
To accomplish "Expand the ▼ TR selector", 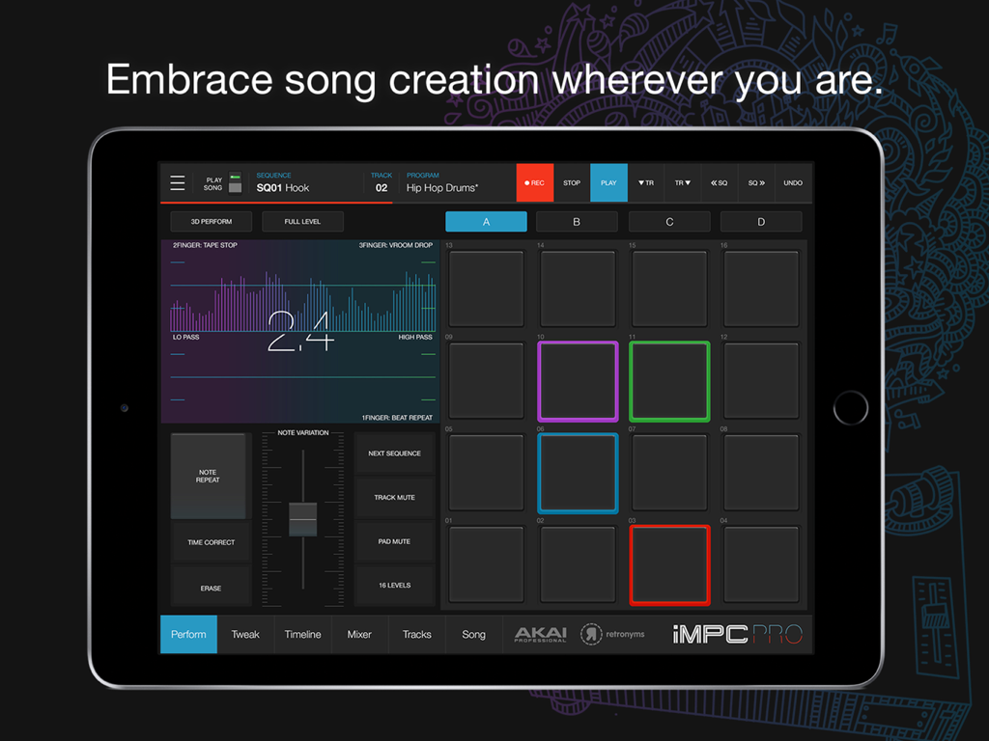I will 645,182.
